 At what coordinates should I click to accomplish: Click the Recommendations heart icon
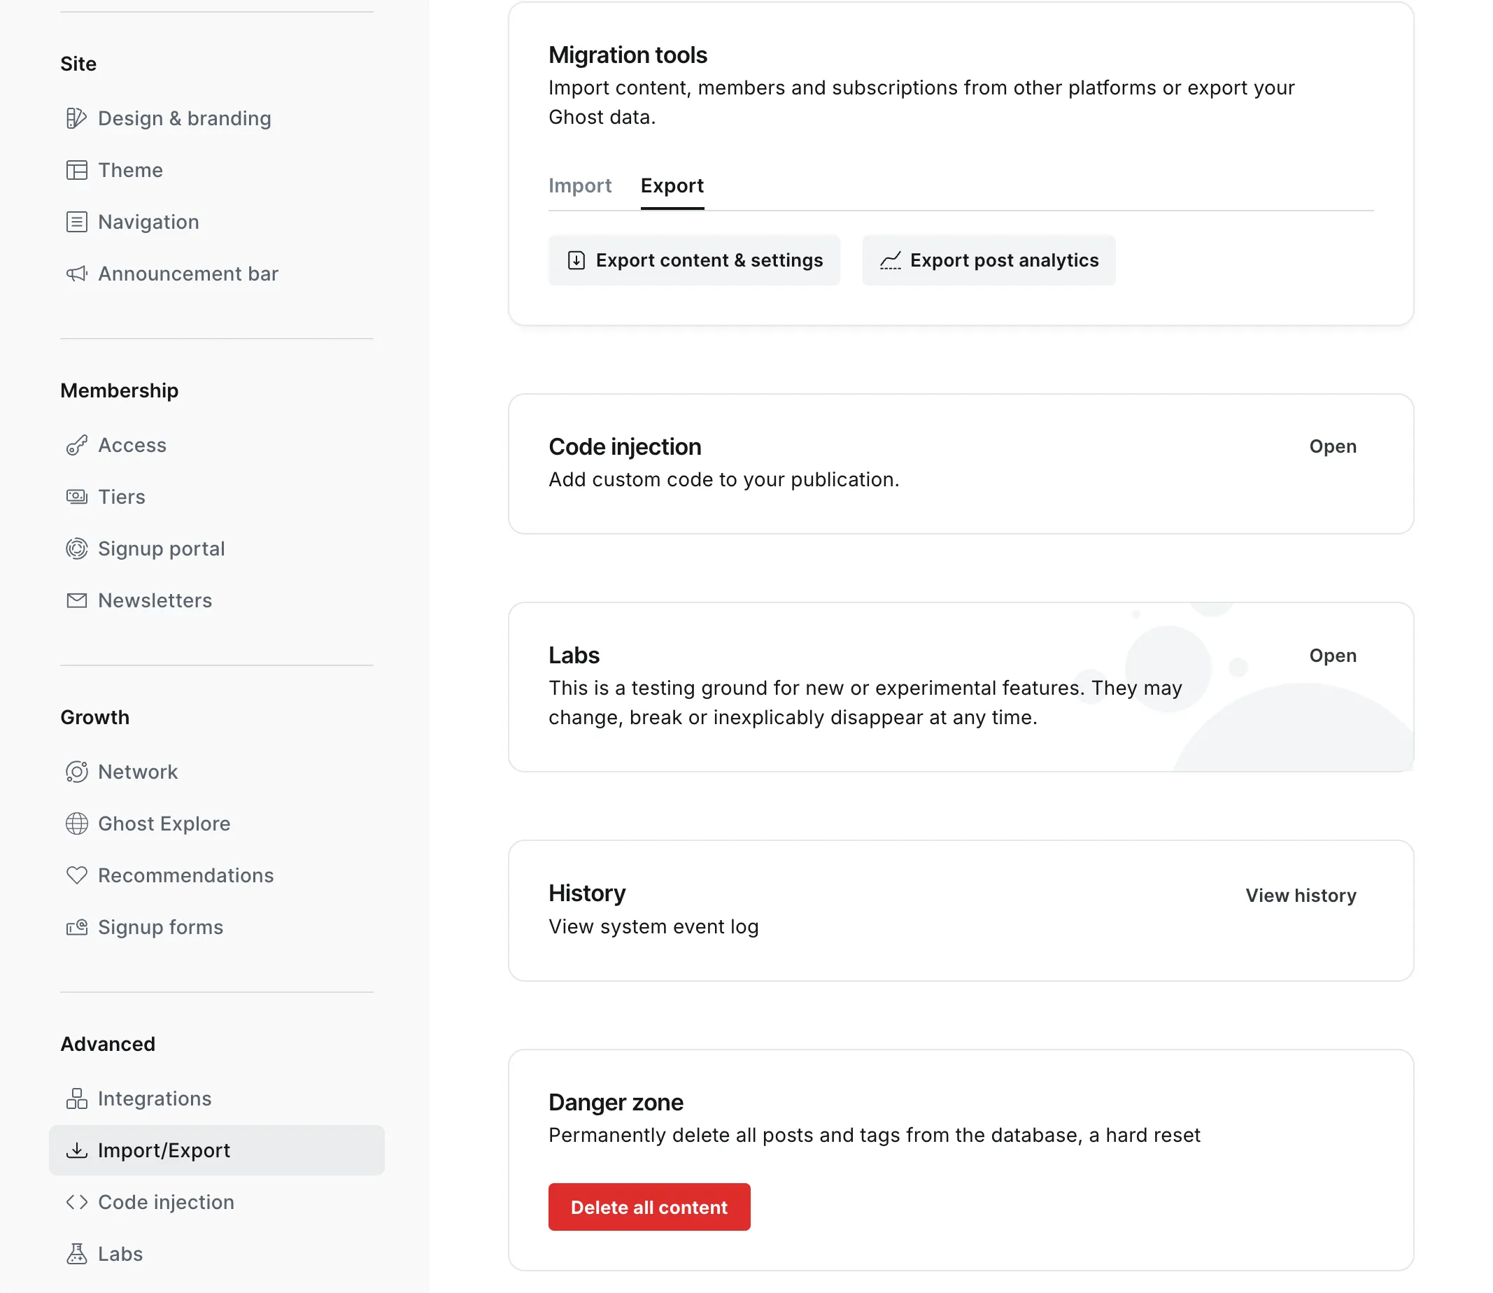click(76, 875)
